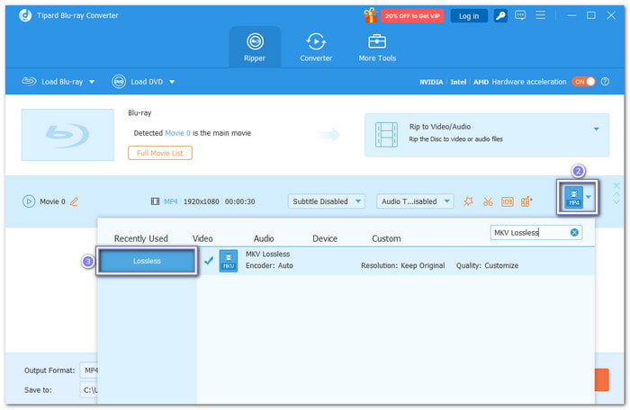This screenshot has height=410, width=630.
Task: Select the Video format tab
Action: 202,238
